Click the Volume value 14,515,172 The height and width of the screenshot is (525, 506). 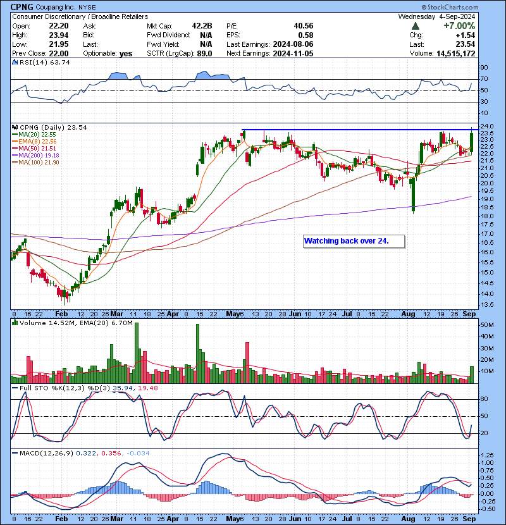456,54
